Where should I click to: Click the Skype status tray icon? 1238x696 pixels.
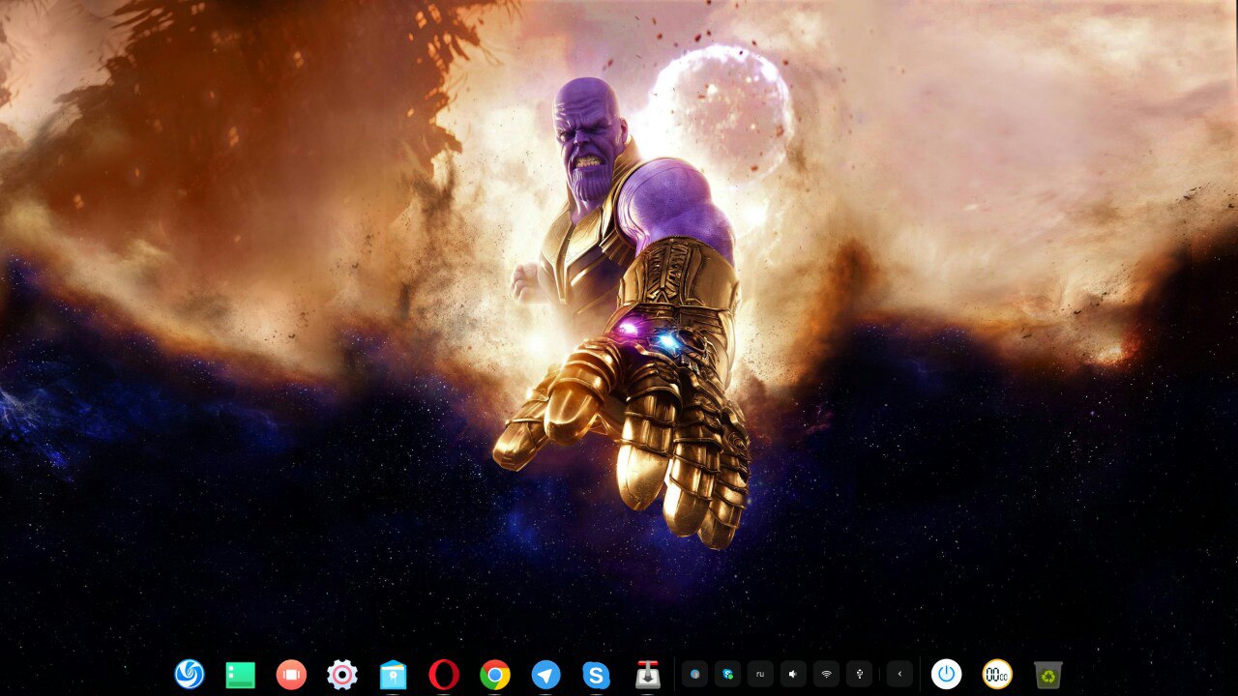(x=727, y=674)
